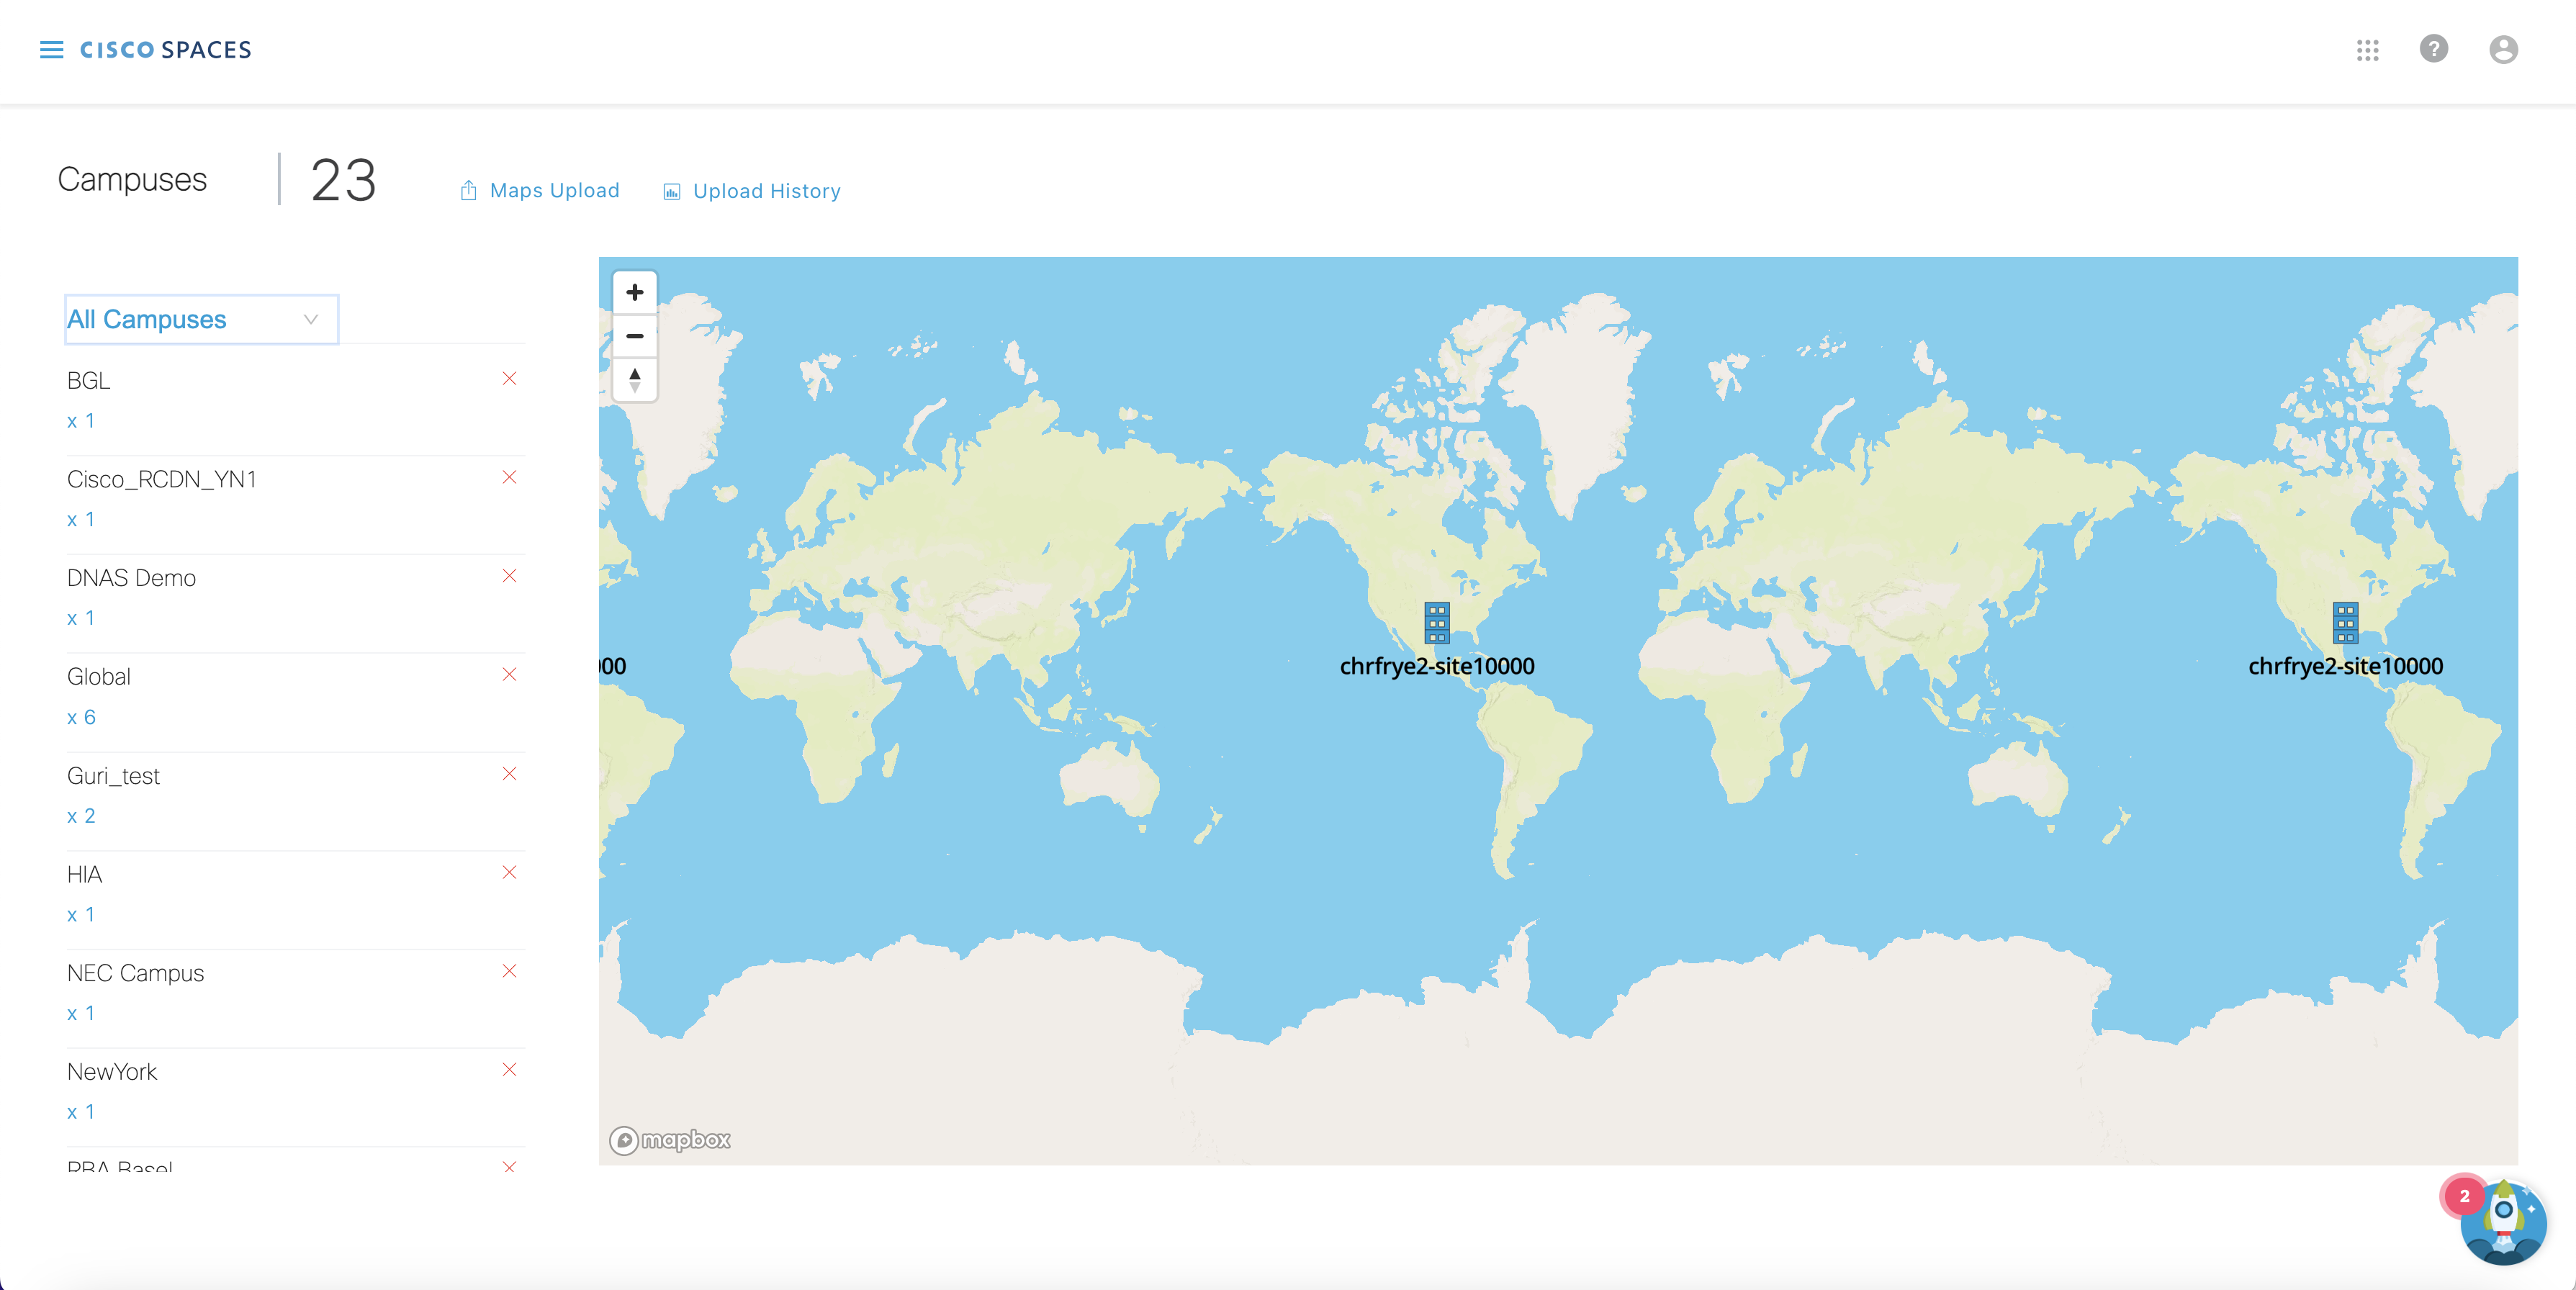The image size is (2576, 1290).
Task: Click the help question mark icon
Action: (x=2433, y=49)
